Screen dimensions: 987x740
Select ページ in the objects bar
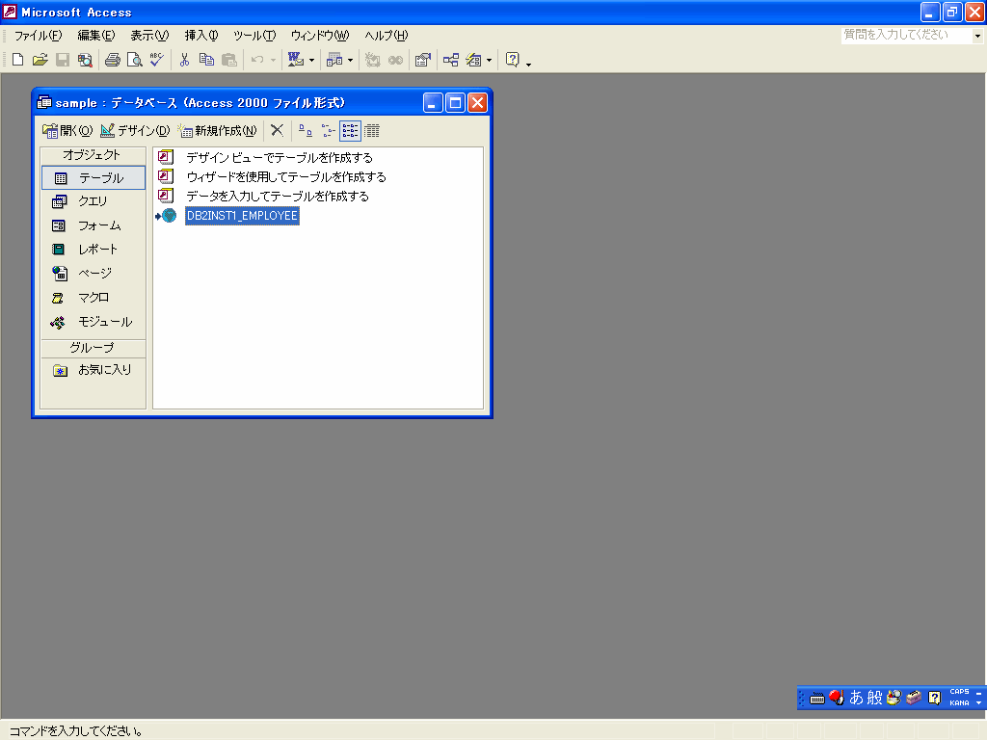[x=93, y=273]
